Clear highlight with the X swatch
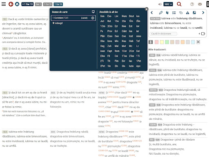This screenshot has width=209, height=157. click(x=198, y=42)
